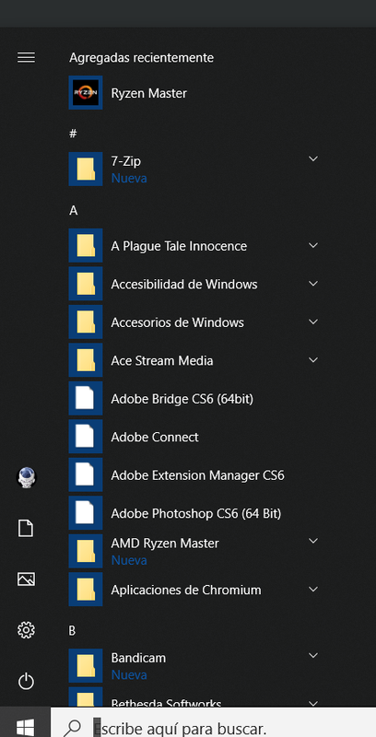This screenshot has width=376, height=737.
Task: Click the Adobe Photoshop CS6 file icon
Action: tap(86, 513)
